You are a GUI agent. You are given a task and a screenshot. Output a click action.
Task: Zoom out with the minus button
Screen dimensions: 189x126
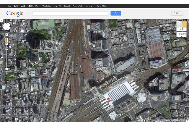(6, 69)
